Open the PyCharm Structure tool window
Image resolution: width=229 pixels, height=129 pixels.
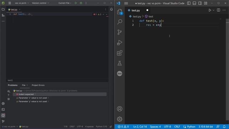pos(3,15)
